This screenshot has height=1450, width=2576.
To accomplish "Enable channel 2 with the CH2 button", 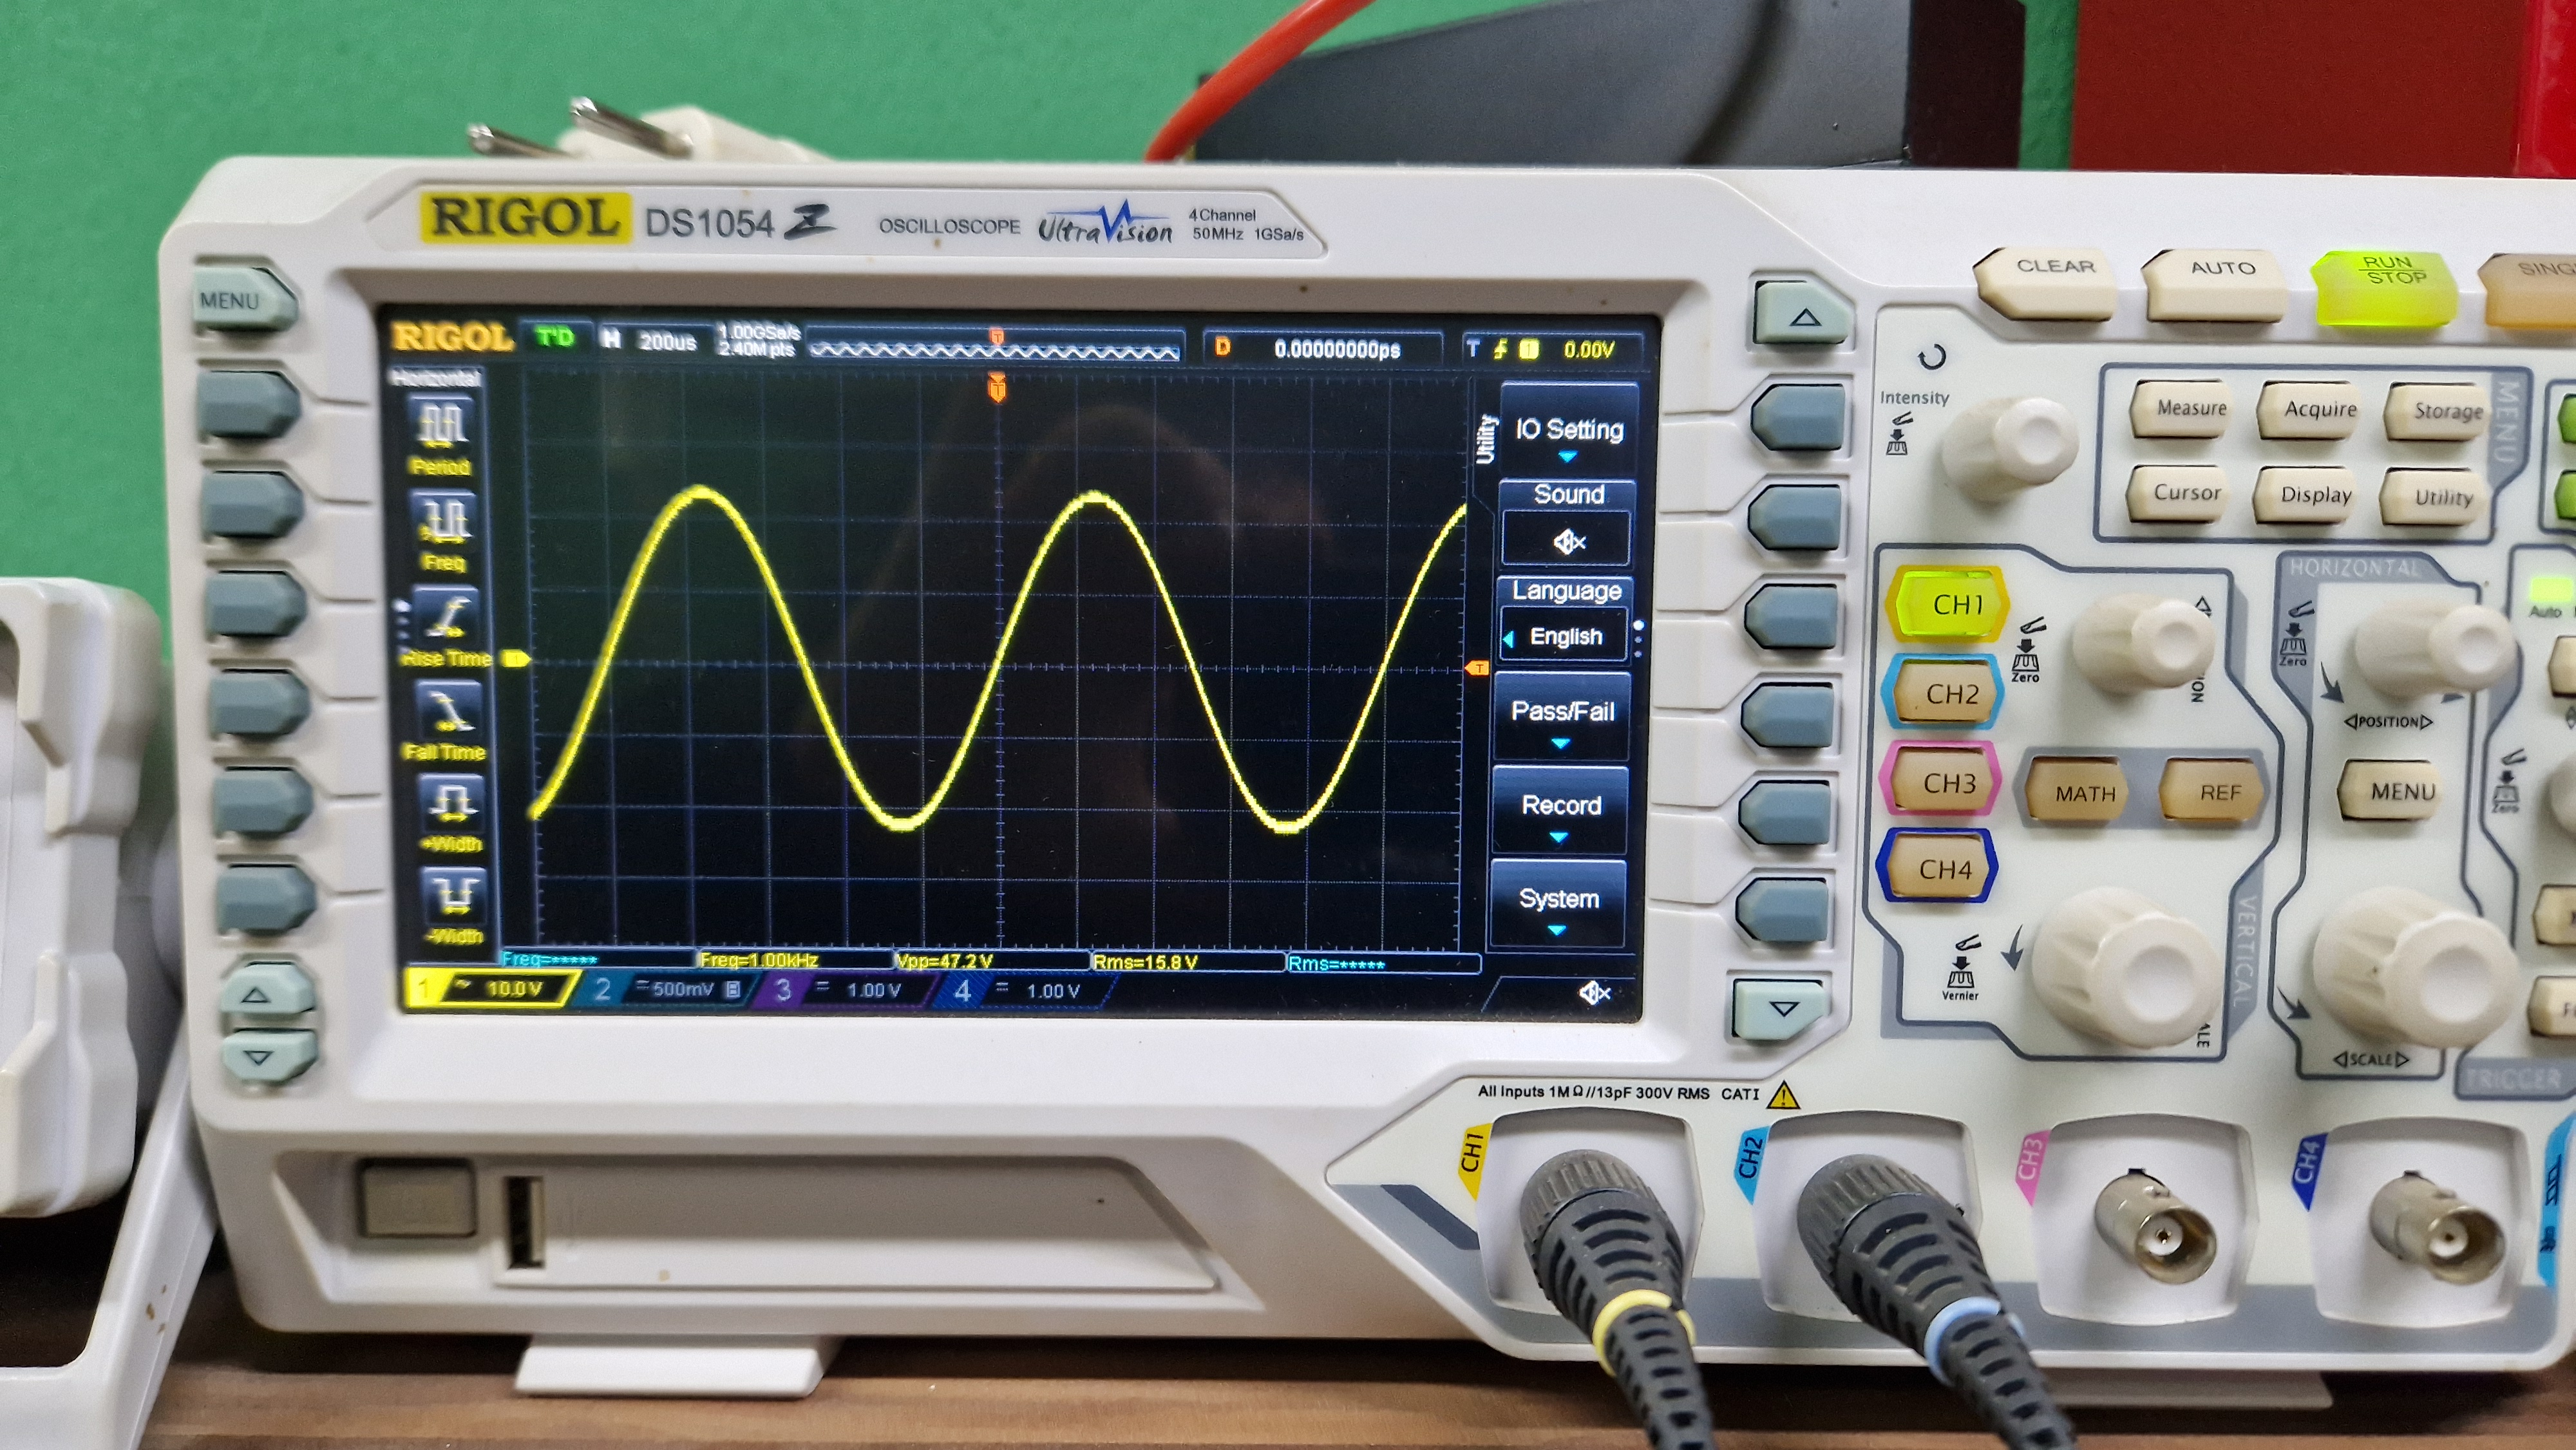I will click(1943, 692).
